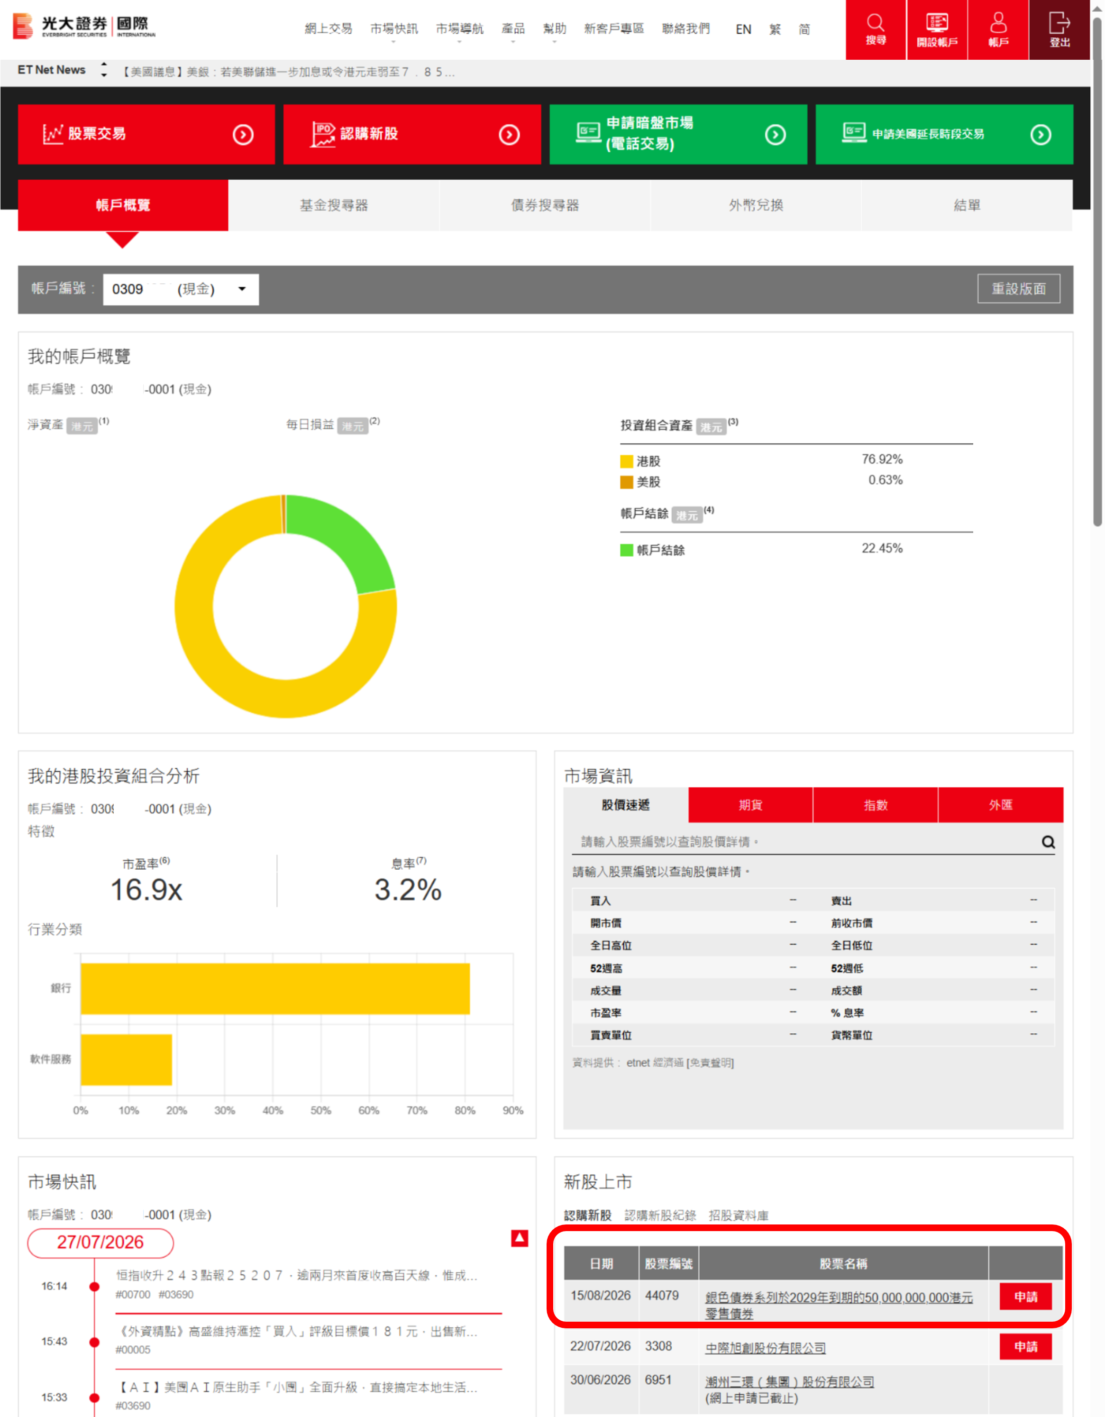Click 申請 button for 中際旭創 3308

click(1025, 1347)
